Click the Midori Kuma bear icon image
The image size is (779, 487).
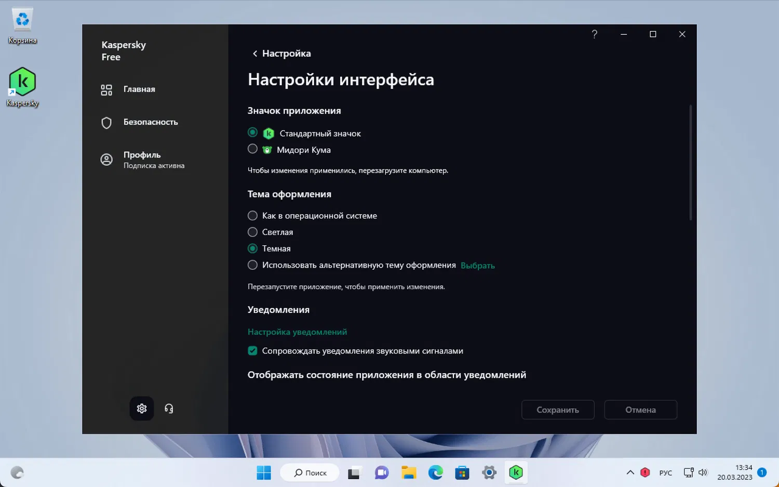(x=267, y=150)
